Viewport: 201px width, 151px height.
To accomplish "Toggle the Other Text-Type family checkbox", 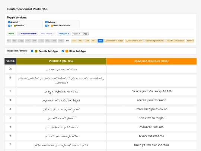I will 63,51.
